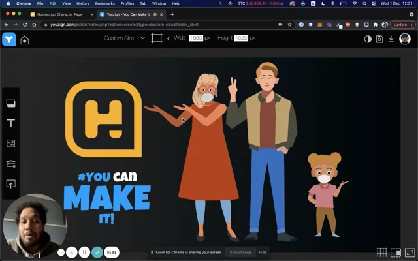Open the Wi-Fi status menu
This screenshot has height=261, width=418.
click(x=355, y=3)
